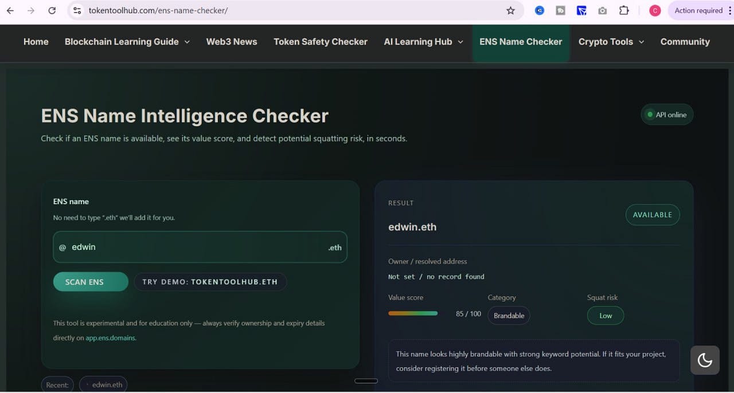This screenshot has width=734, height=393.
Task: Open the screenshot camera extension
Action: click(602, 10)
